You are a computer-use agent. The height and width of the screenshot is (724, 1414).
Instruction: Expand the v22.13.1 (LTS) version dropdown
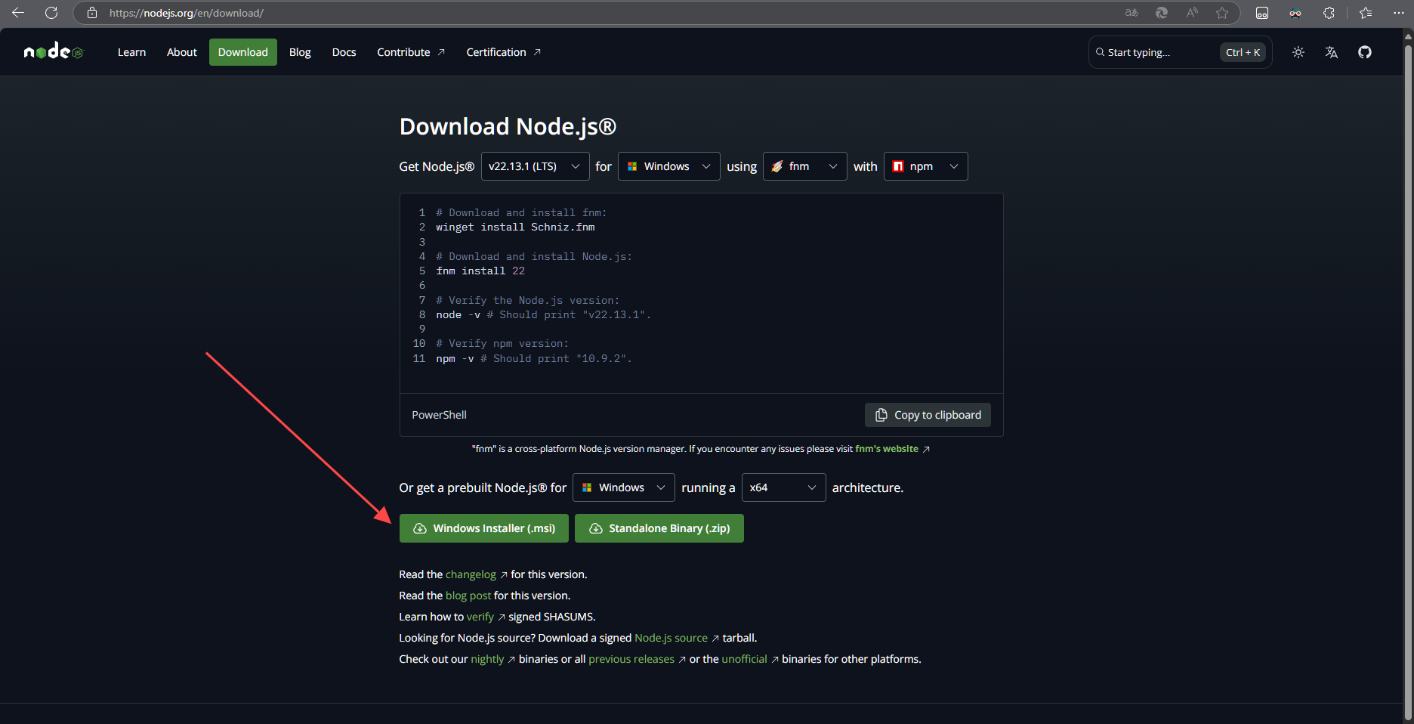(x=535, y=166)
